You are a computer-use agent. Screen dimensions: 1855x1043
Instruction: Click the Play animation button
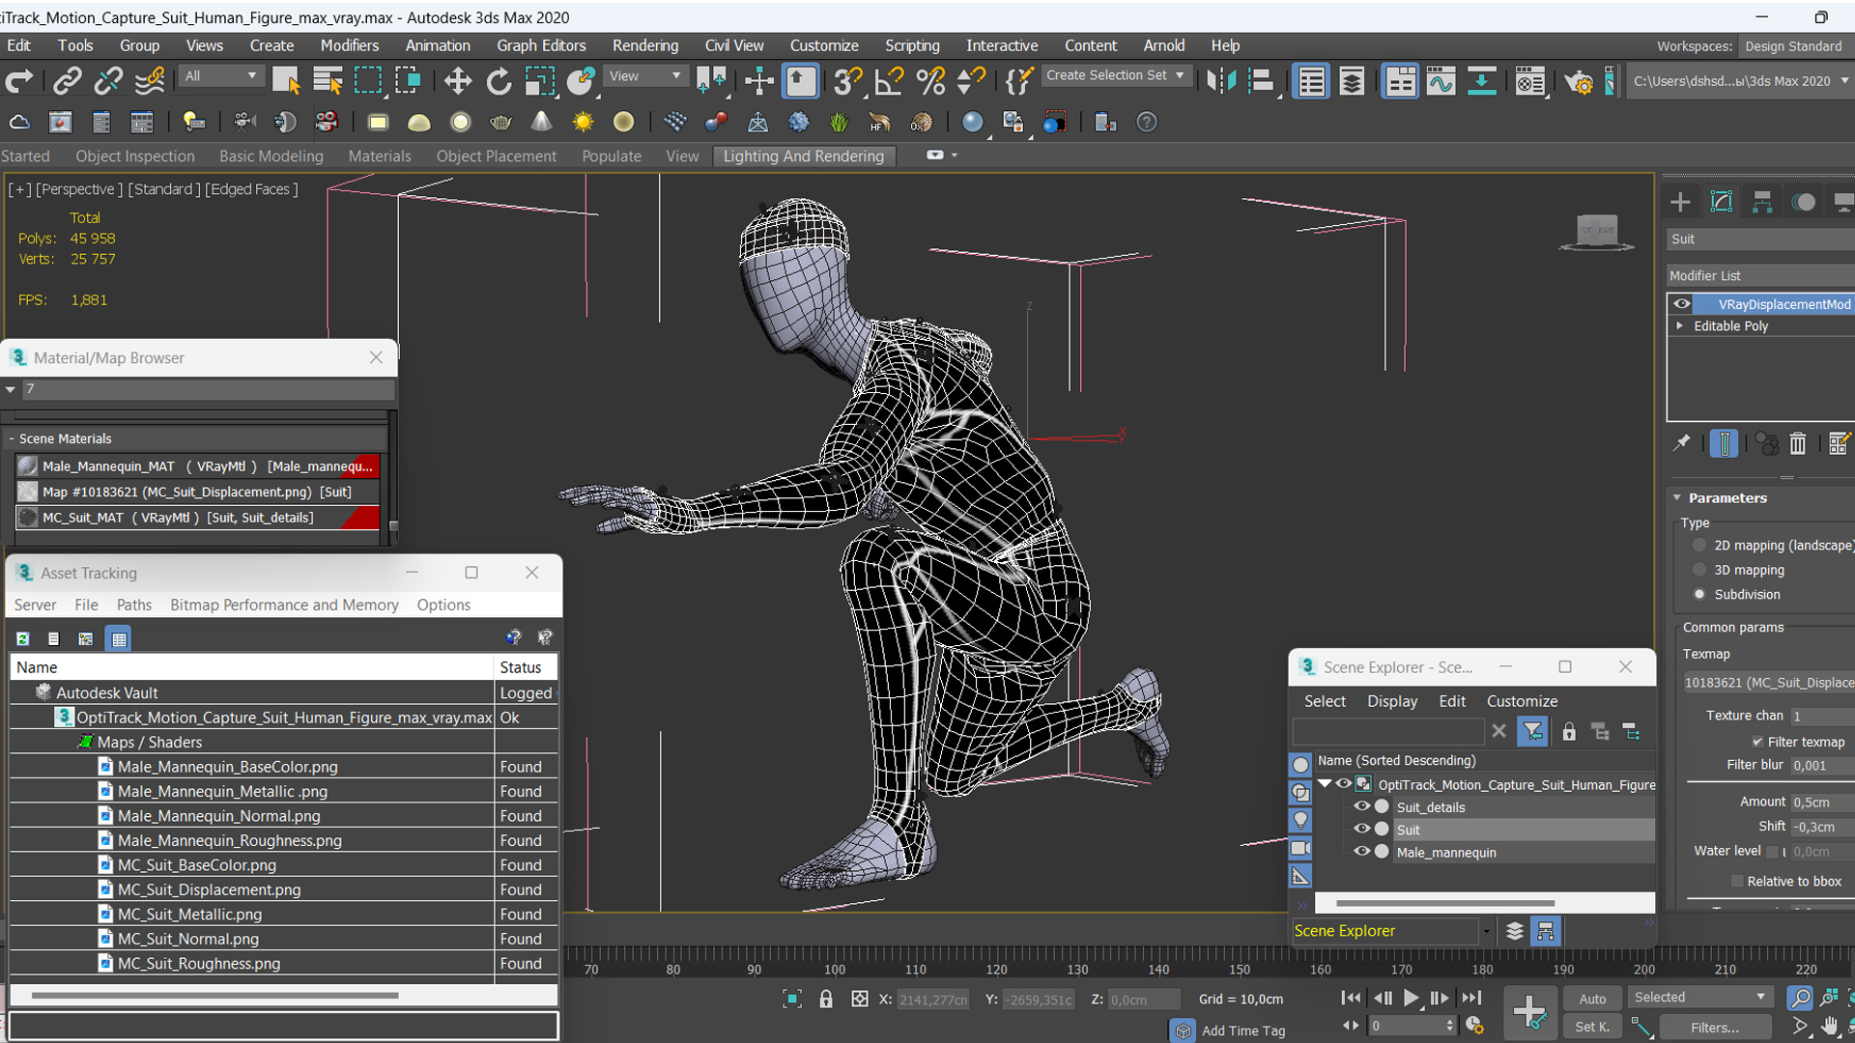pyautogui.click(x=1411, y=998)
